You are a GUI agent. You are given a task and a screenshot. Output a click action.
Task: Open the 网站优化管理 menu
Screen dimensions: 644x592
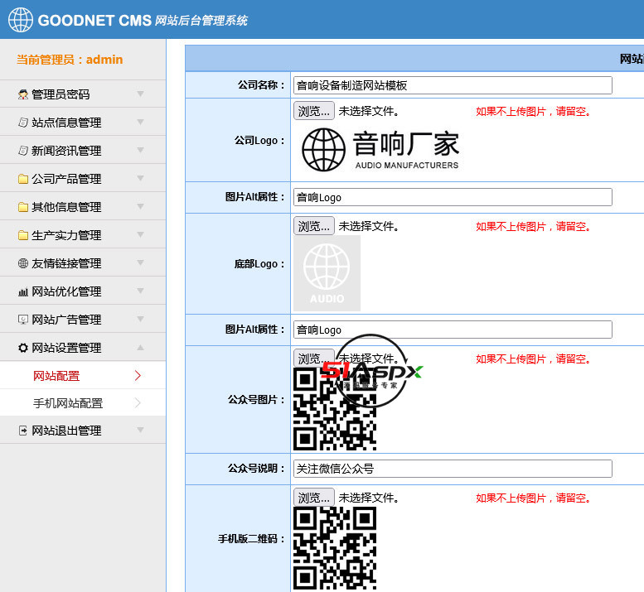pos(83,291)
